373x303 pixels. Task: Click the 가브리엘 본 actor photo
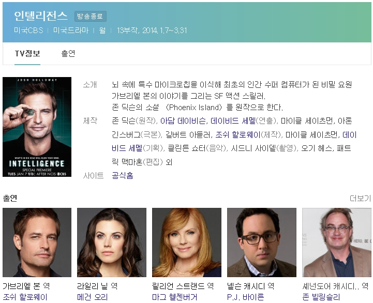[x=37, y=243]
